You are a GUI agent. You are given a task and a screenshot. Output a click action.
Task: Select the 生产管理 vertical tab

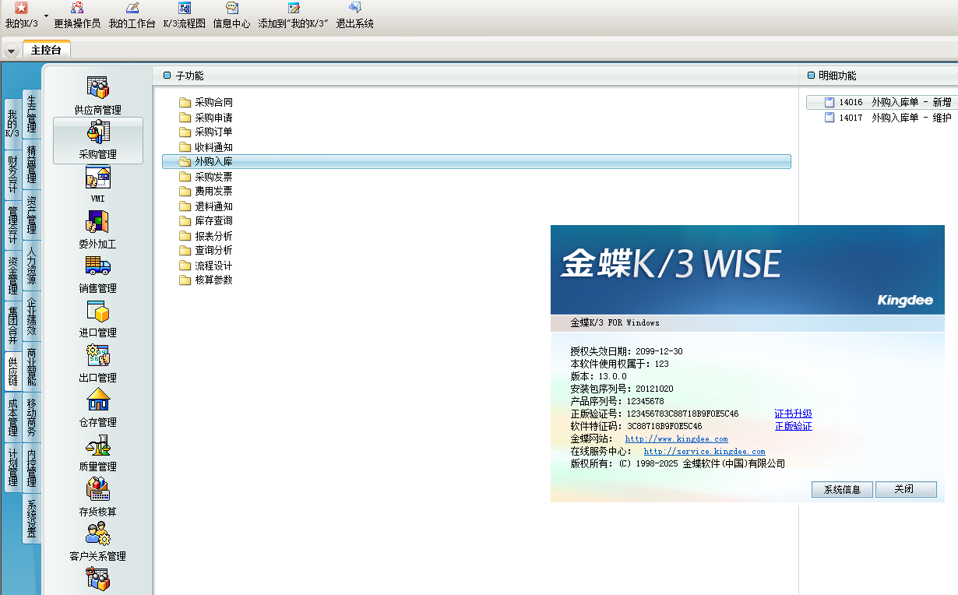pos(32,114)
